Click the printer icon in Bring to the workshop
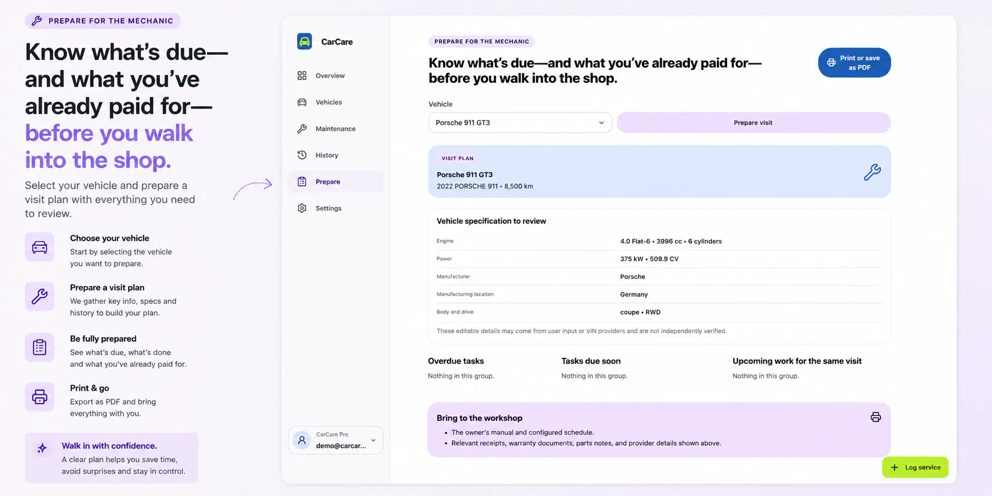The image size is (992, 496). (876, 417)
